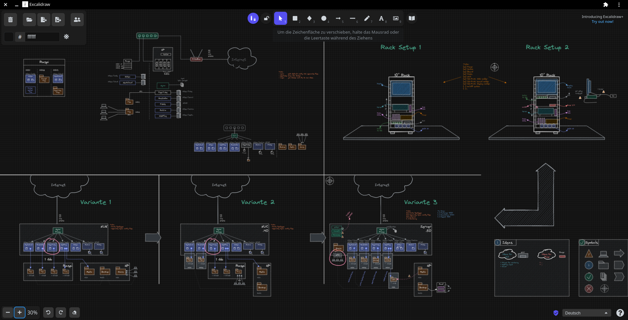Screen dimensions: 628x320
Task: Select the freehand Draw tool
Action: click(x=367, y=18)
